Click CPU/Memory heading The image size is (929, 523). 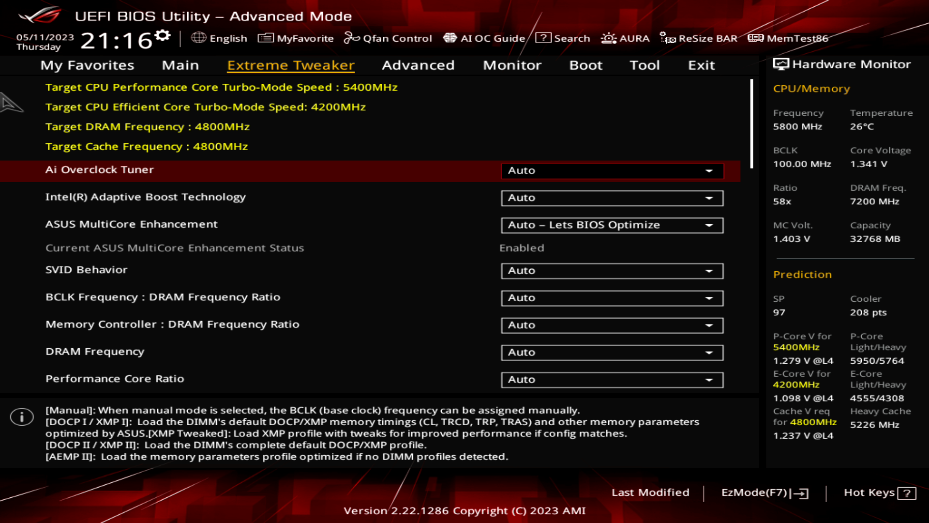811,89
